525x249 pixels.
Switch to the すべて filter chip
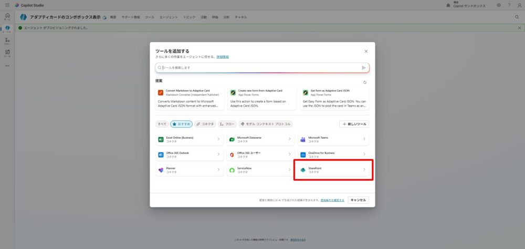(162, 124)
